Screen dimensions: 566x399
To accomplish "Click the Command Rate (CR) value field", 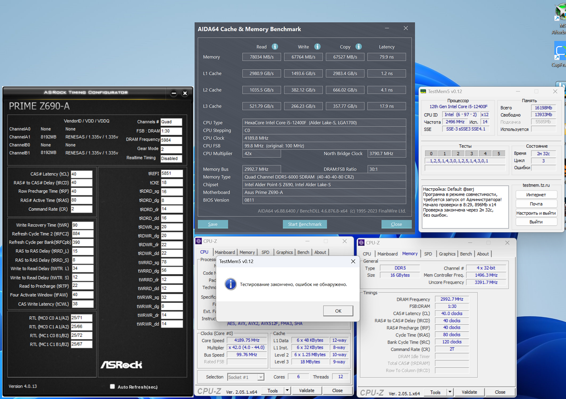I will coord(81,209).
